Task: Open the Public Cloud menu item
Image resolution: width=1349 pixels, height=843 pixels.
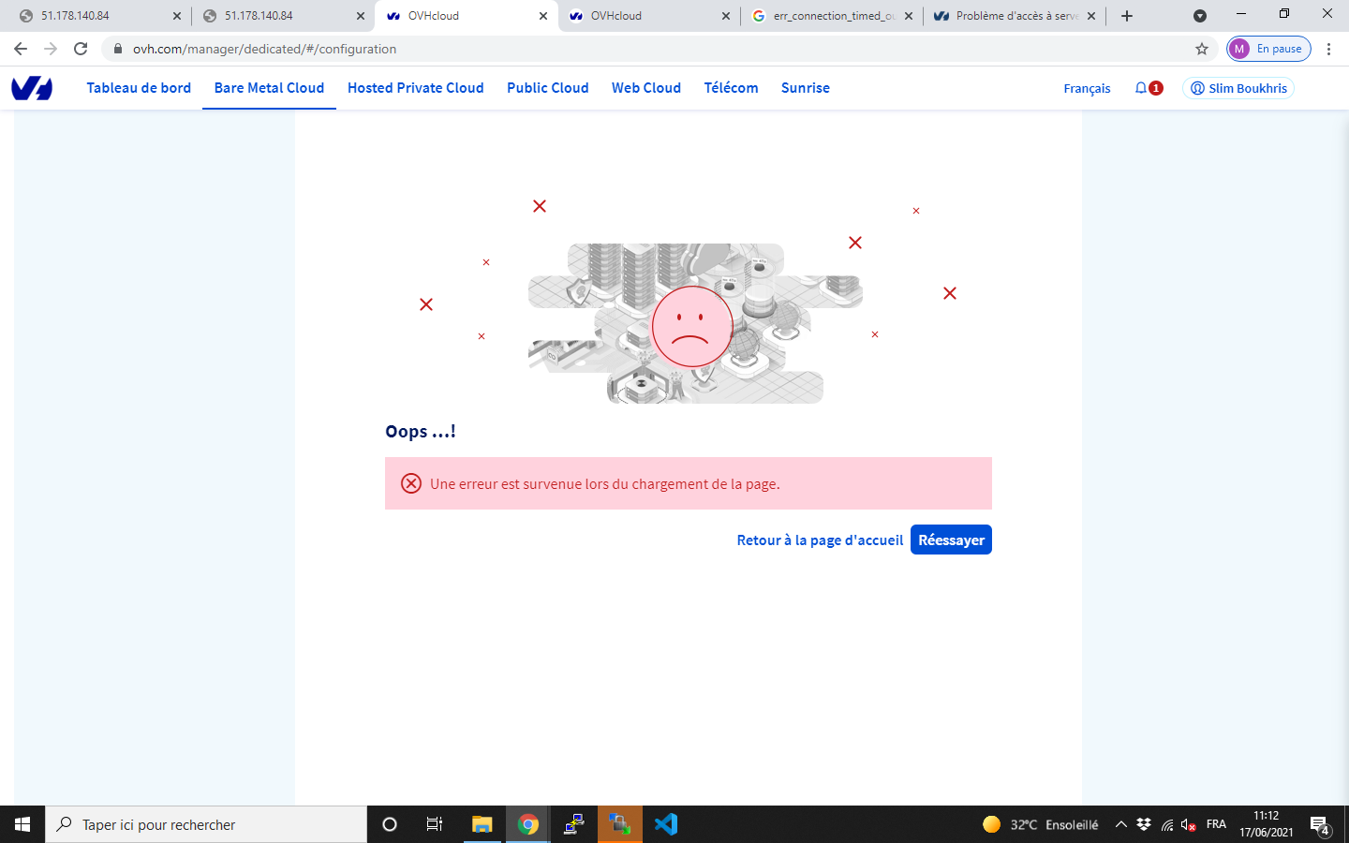Action: click(547, 88)
